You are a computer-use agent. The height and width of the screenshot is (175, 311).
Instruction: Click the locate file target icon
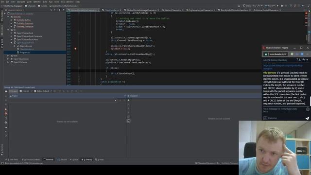[52, 10]
